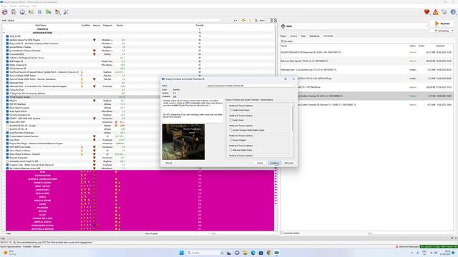Open the blue question mark help icon

click(x=453, y=12)
